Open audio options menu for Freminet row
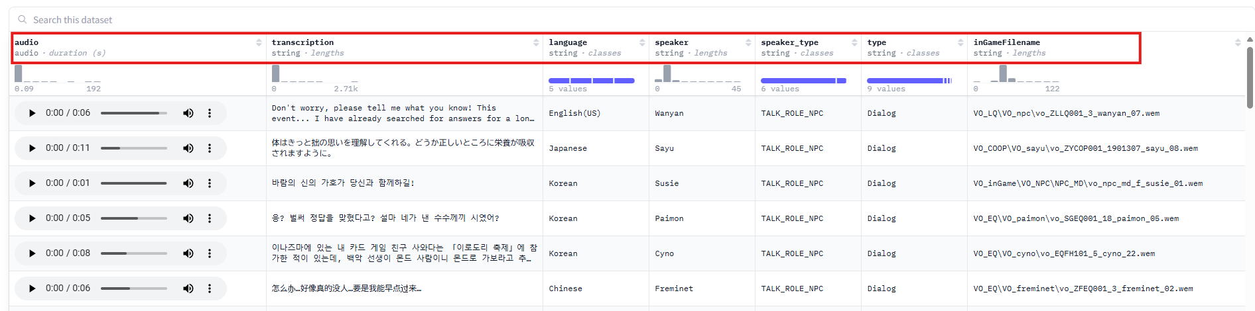Viewport: 1255px width, 311px height. [210, 289]
